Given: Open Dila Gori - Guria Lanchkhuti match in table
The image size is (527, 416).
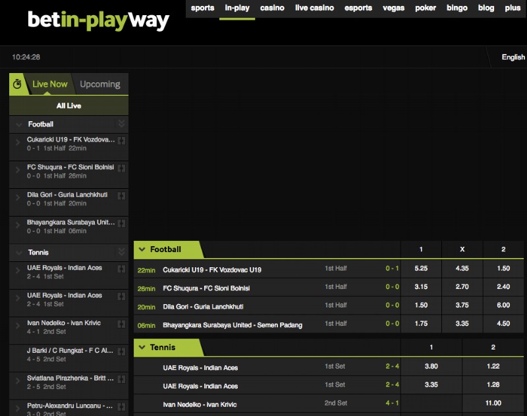Looking at the screenshot, I should (x=203, y=307).
